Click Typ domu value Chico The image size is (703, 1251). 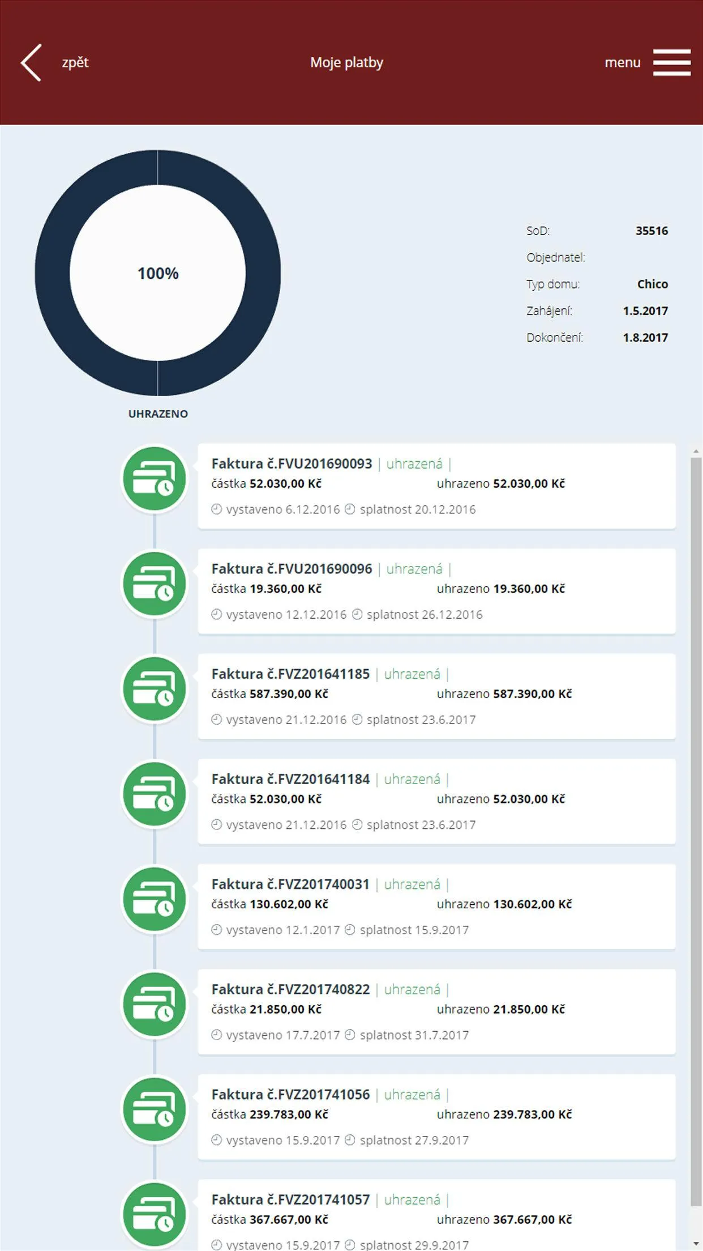point(653,284)
